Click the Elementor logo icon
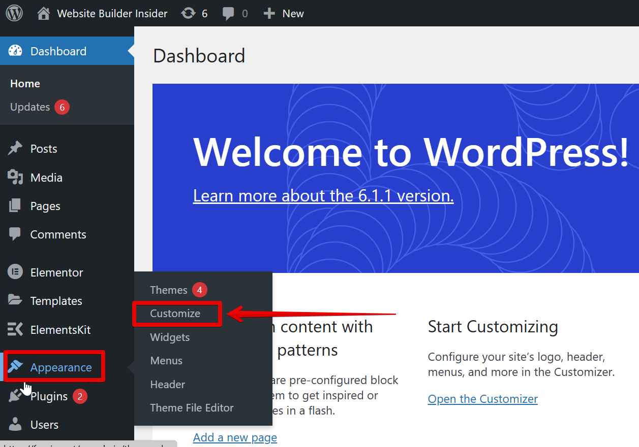This screenshot has width=639, height=447. click(x=15, y=272)
